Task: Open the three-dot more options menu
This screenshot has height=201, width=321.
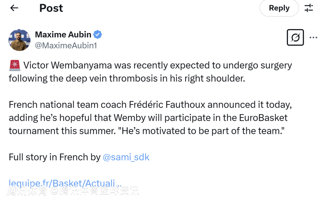Action: 313,38
